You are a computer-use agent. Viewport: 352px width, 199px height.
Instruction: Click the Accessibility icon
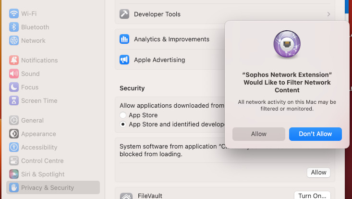point(14,148)
